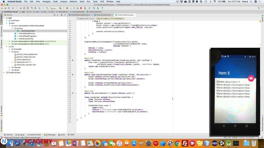Switch to the DummyContent.java editor tab
Screen dimensions: 264x148
(x=104, y=15)
